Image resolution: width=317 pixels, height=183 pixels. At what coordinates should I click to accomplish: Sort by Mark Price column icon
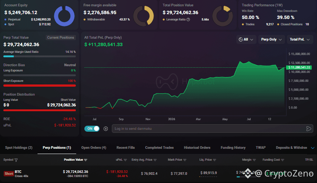(185, 160)
